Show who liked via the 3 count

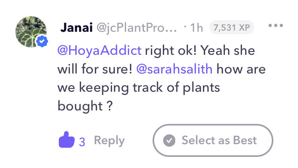coord(82,141)
